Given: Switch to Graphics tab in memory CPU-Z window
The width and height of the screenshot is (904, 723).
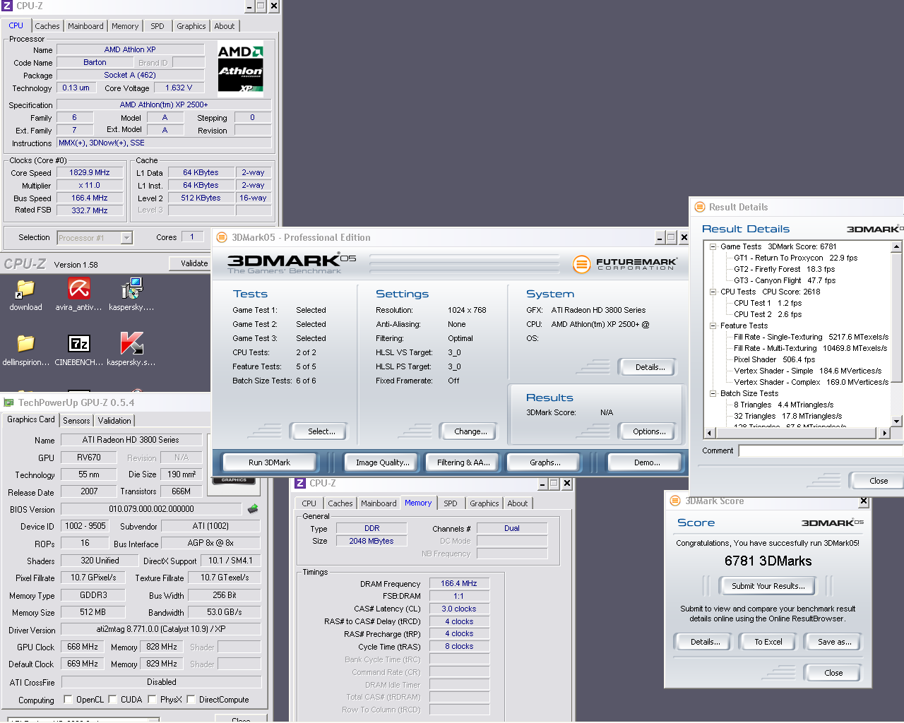Looking at the screenshot, I should pos(484,503).
